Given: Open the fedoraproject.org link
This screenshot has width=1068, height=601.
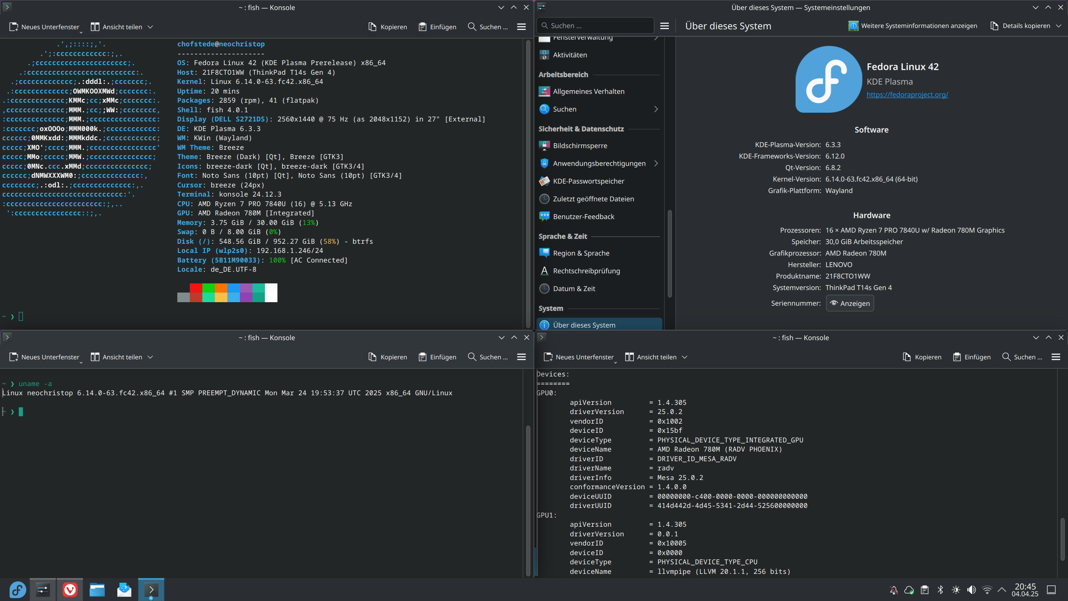Looking at the screenshot, I should pos(907,95).
